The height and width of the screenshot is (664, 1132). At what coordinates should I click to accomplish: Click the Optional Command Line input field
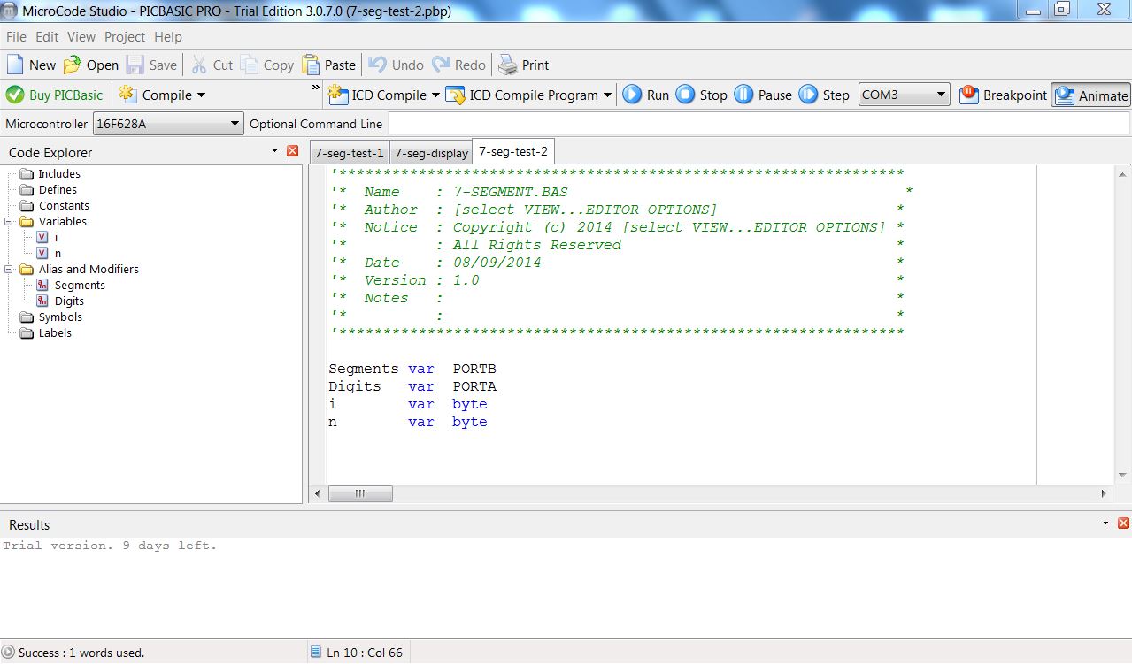tap(758, 124)
